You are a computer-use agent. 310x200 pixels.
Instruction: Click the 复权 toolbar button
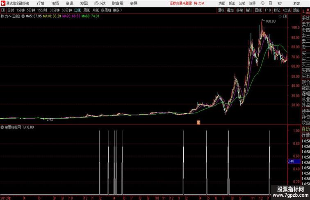pos(221,10)
